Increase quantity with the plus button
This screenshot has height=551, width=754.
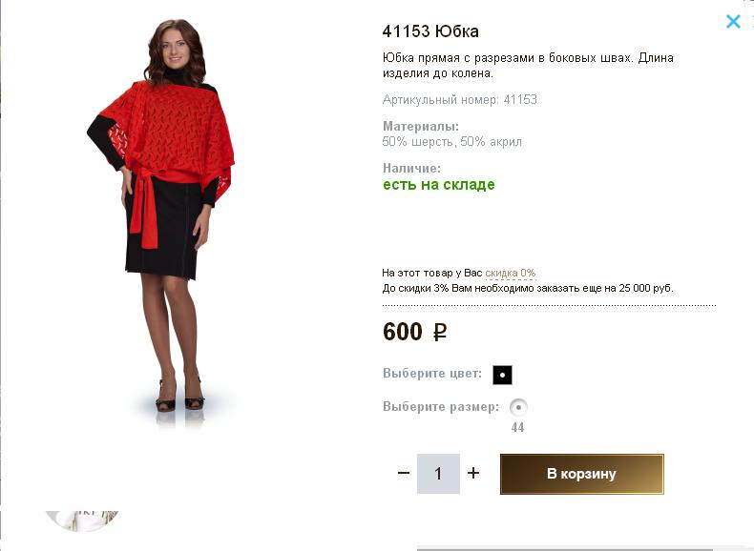[x=473, y=474]
